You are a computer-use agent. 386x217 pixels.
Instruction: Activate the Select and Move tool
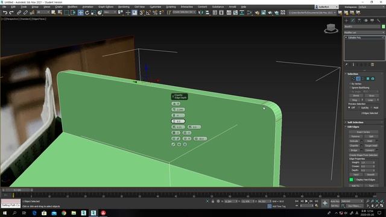pos(80,12)
